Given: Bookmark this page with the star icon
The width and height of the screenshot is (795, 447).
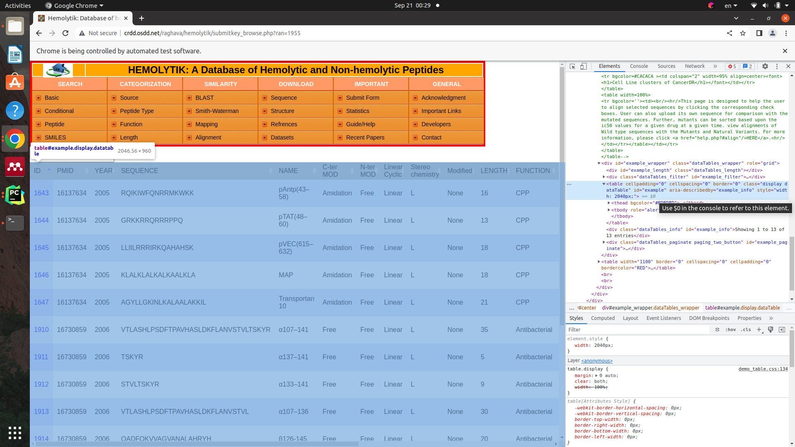Looking at the screenshot, I should (x=743, y=33).
